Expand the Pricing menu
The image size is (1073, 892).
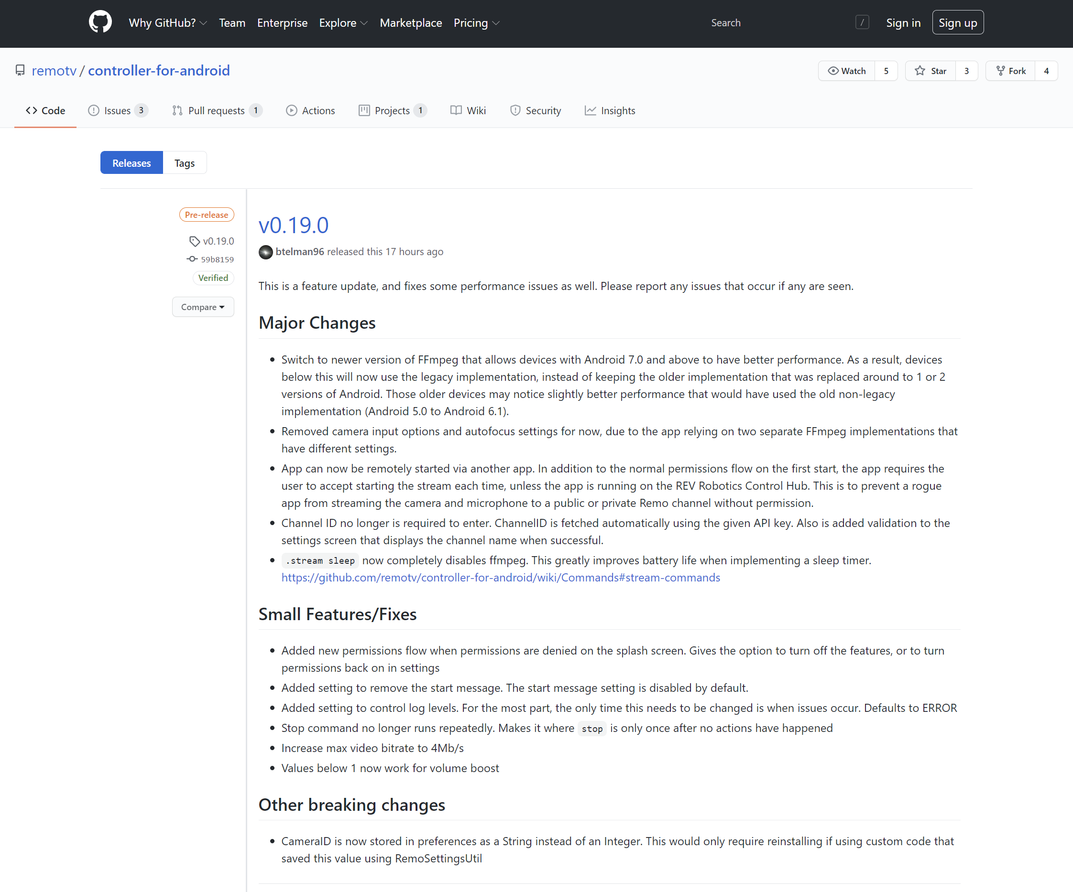coord(477,22)
